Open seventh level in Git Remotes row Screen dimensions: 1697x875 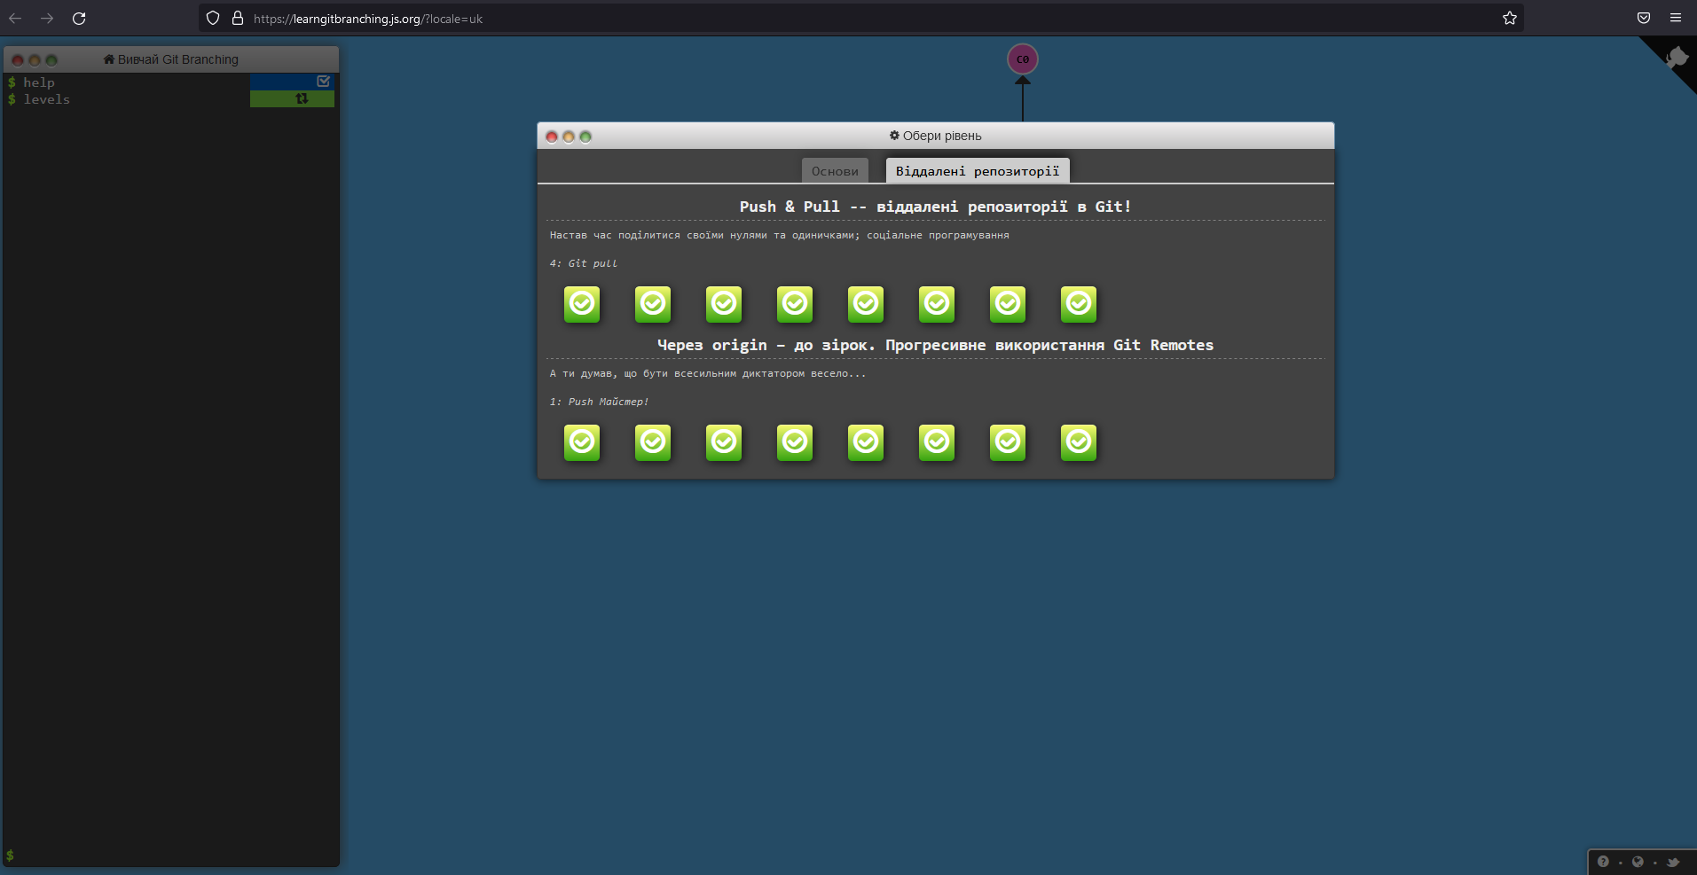tap(1008, 442)
